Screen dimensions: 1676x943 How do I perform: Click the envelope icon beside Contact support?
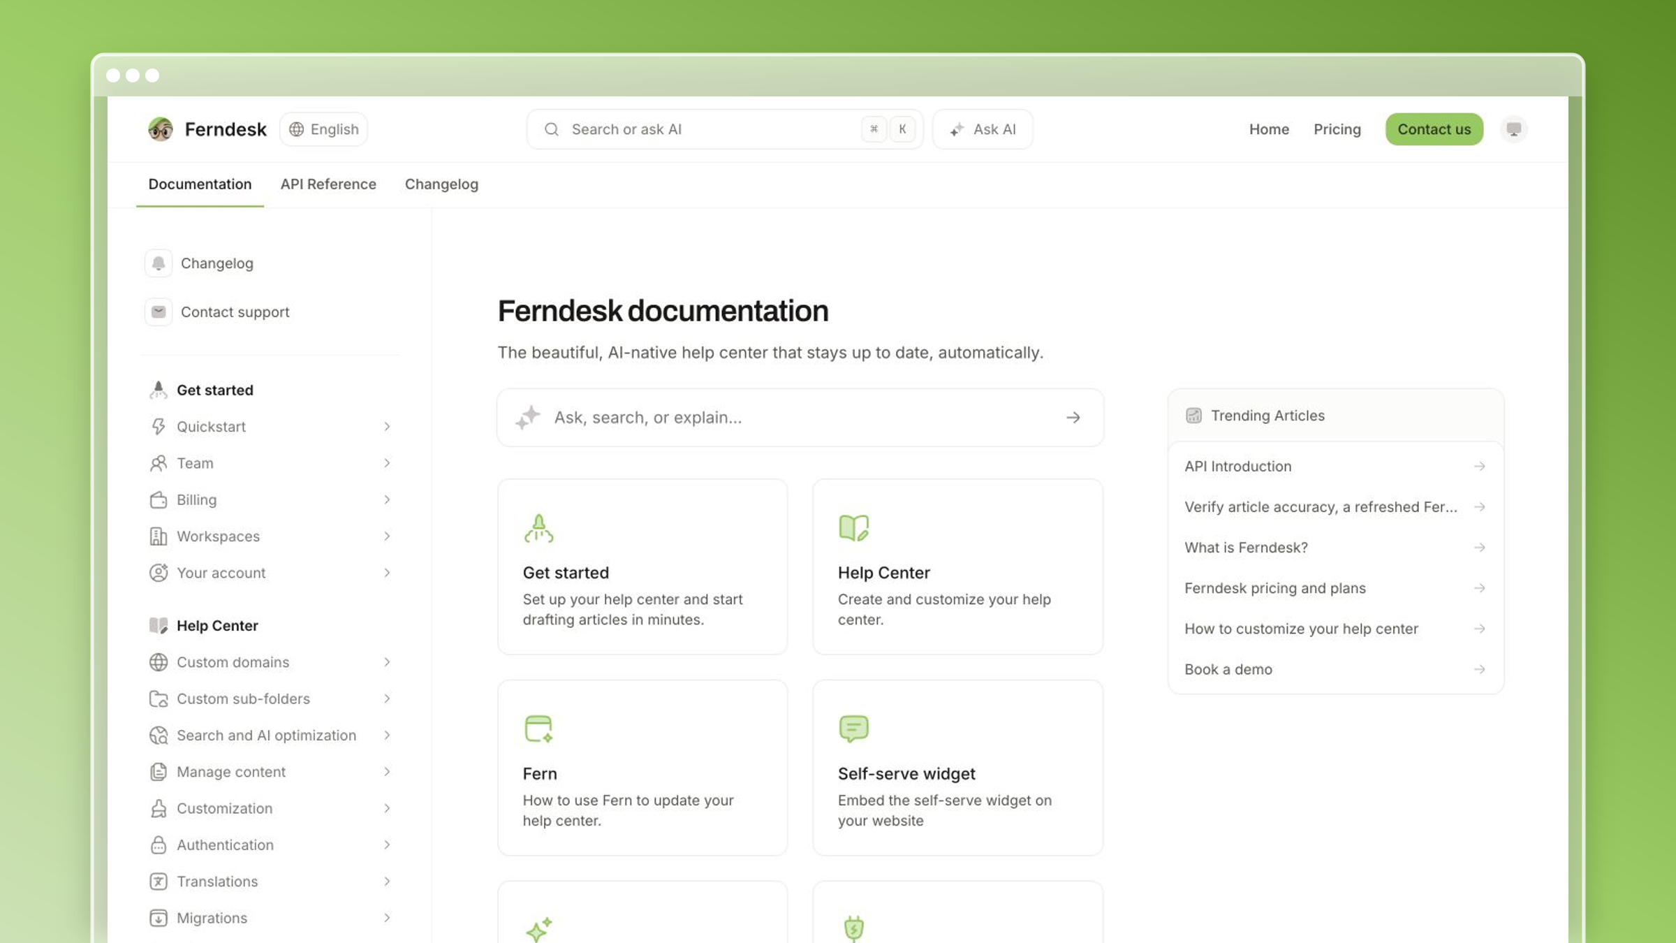tap(159, 312)
